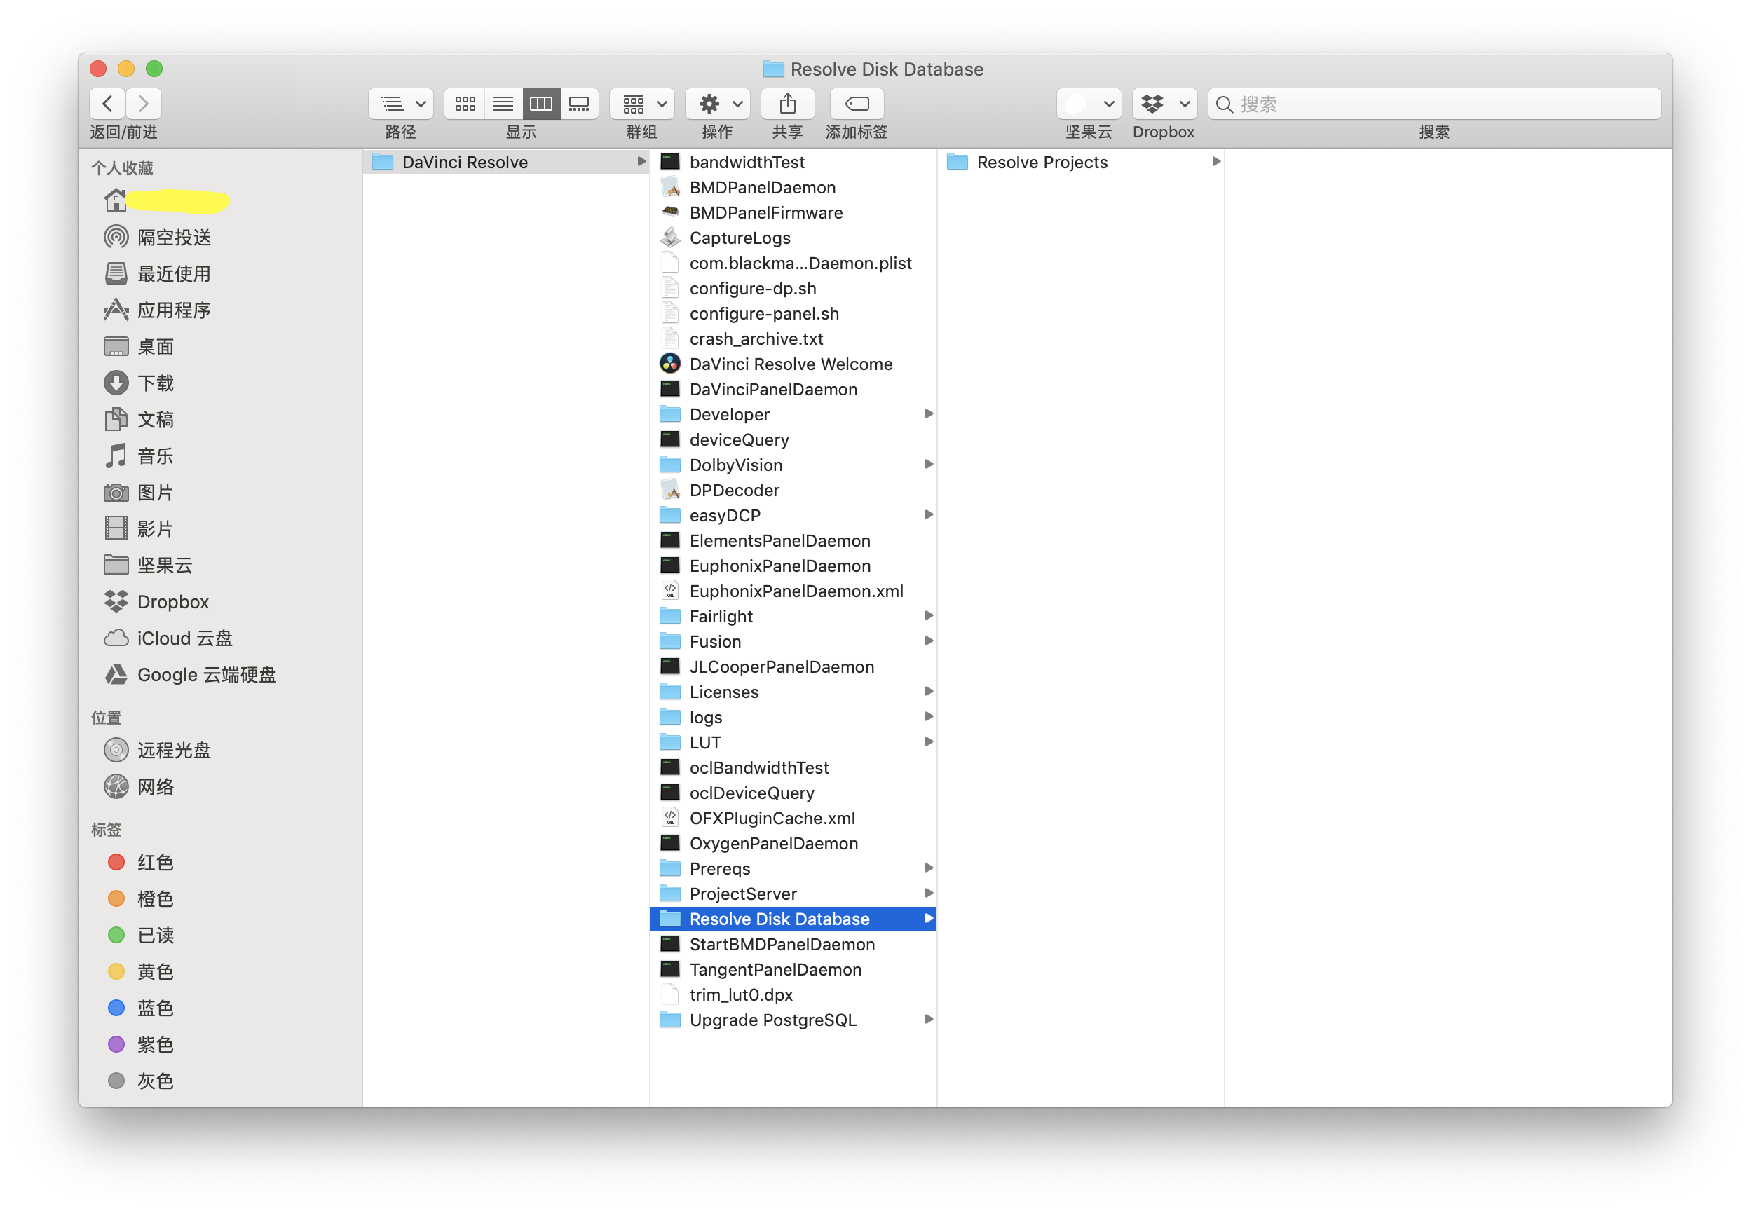Viewport: 1751px width, 1211px height.
Task: Go back with the back arrow
Action: [x=108, y=104]
